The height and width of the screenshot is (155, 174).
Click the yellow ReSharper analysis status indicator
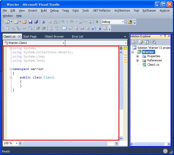click(x=126, y=48)
